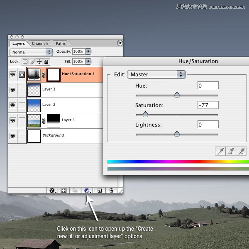This screenshot has height=249, width=249.
Task: Open create new fill or adjustment layer
Action: click(87, 190)
